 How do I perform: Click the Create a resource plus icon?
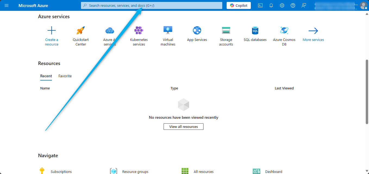click(x=52, y=30)
